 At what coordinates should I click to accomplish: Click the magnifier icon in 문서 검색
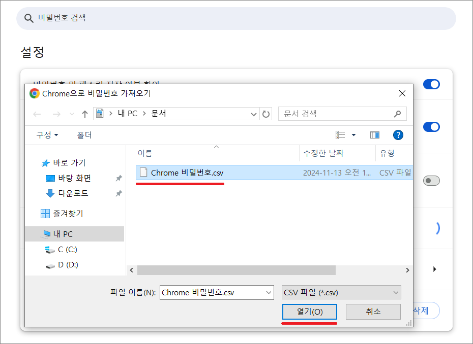[398, 114]
